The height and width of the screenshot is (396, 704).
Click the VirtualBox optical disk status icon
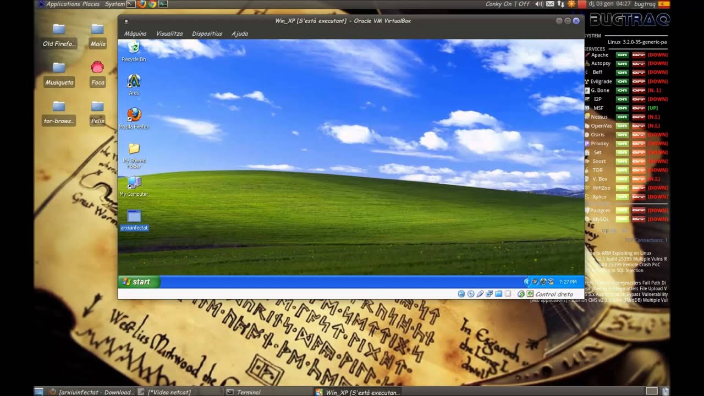click(470, 294)
